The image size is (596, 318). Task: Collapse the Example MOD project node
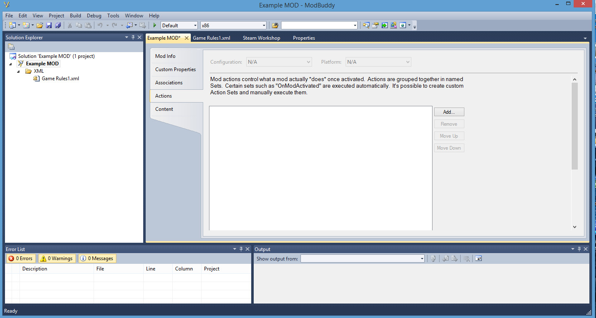(10, 64)
